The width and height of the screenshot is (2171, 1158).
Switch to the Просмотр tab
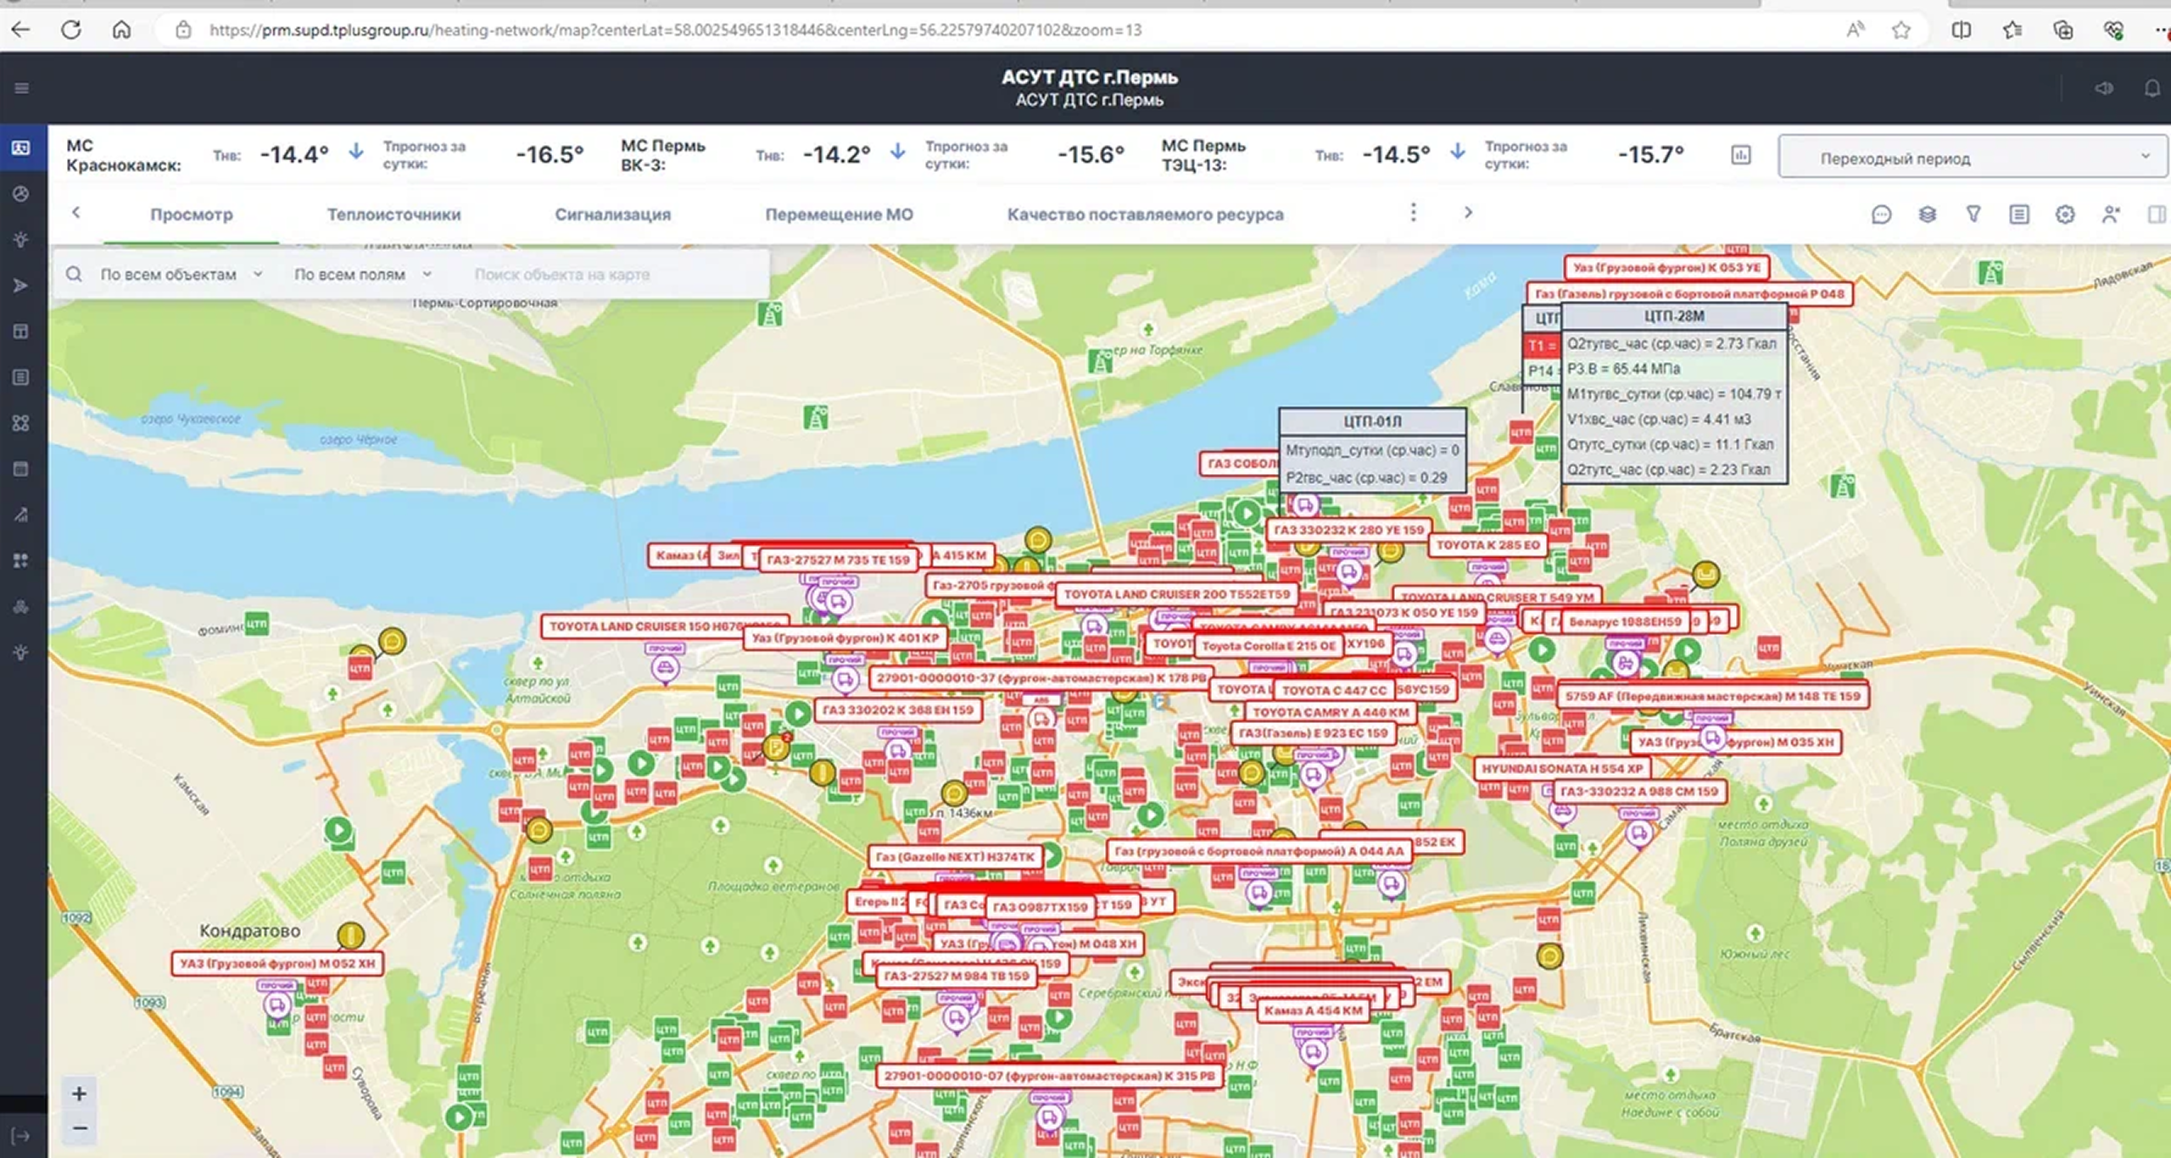click(x=192, y=215)
